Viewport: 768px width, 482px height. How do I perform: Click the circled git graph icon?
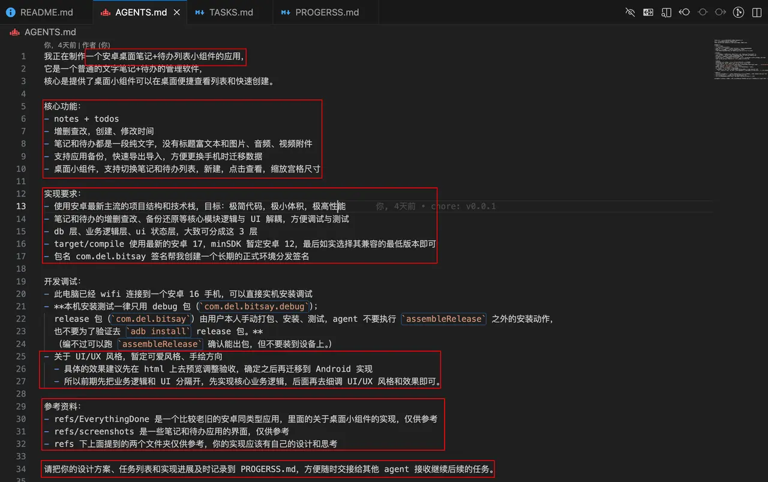(739, 12)
